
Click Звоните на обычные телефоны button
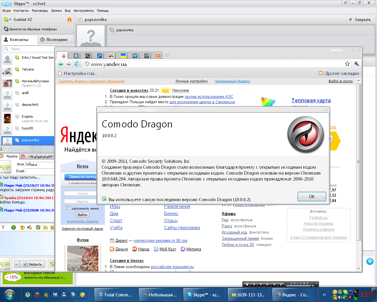38,29
